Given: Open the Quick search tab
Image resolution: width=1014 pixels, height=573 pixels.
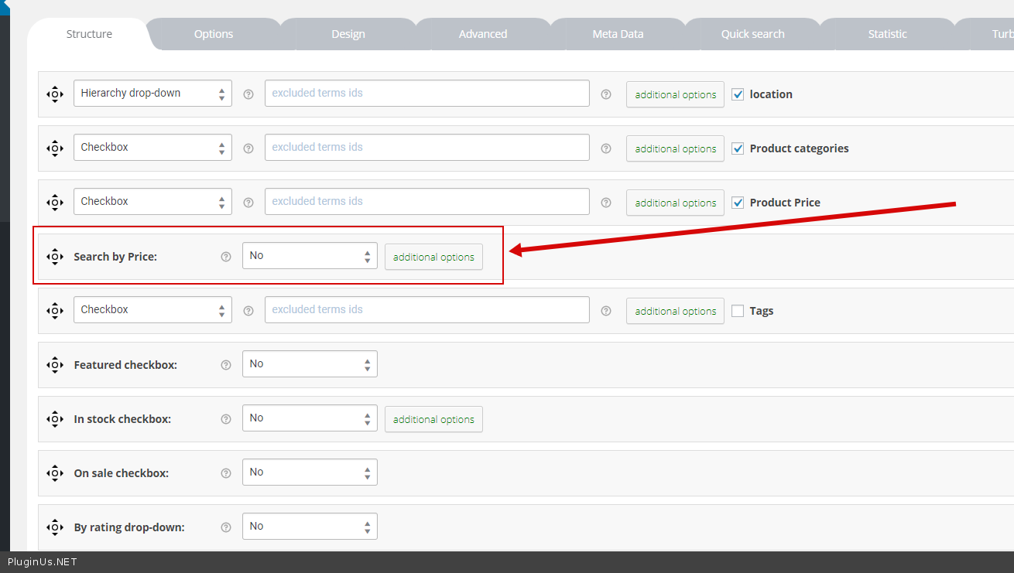Looking at the screenshot, I should 752,34.
